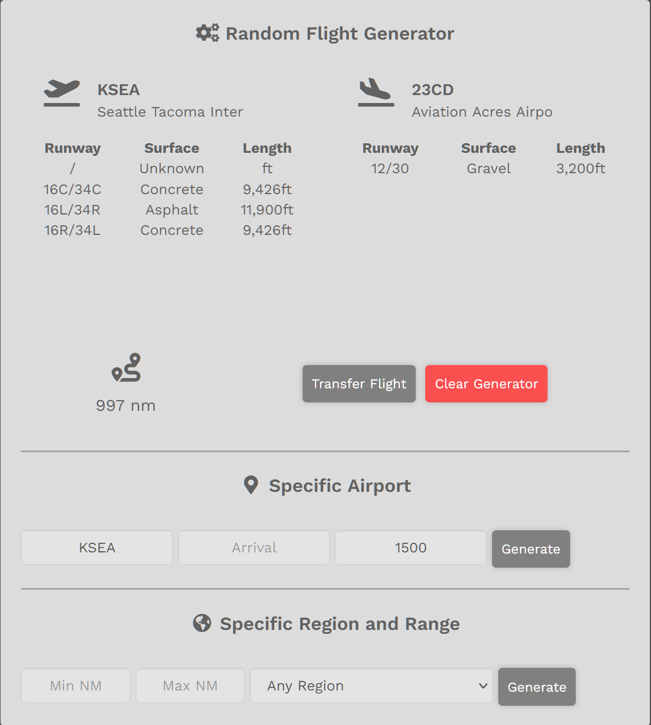Click the route distance icon above 997 nm
This screenshot has width=651, height=725.
click(126, 368)
